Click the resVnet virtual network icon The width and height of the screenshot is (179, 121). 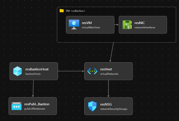(x=92, y=71)
